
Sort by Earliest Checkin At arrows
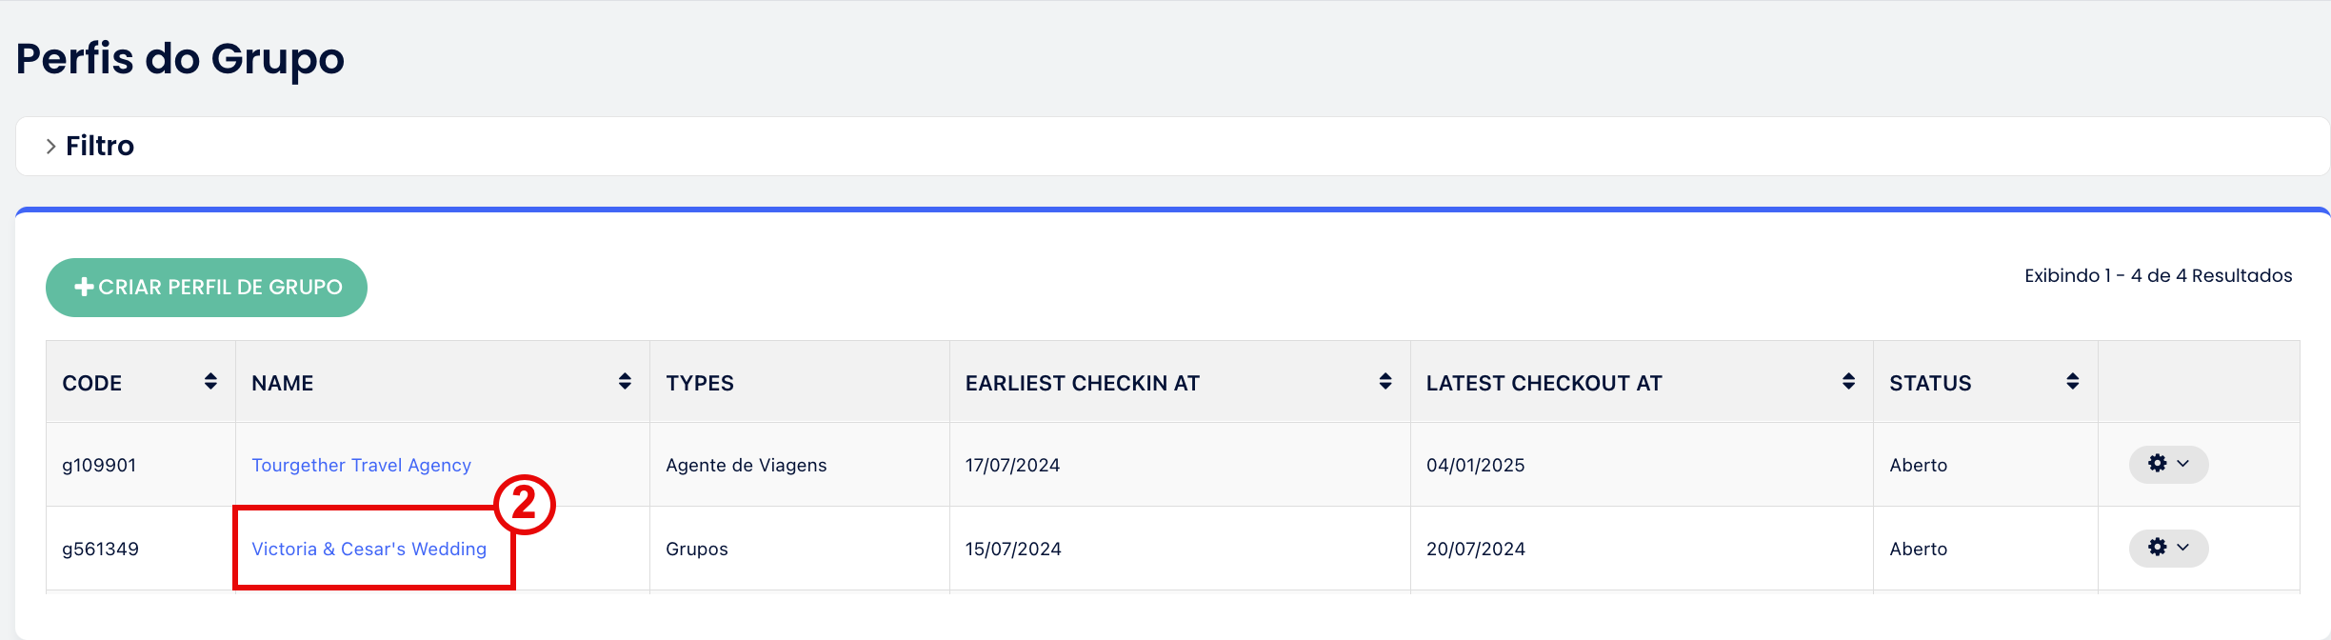(x=1385, y=382)
